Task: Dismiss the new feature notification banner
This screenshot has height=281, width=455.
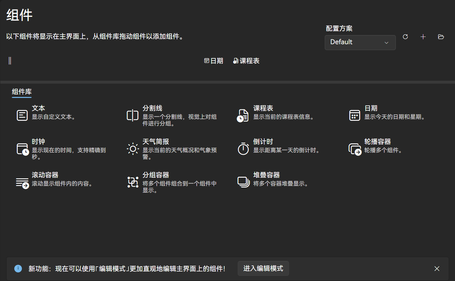Action: (x=437, y=269)
